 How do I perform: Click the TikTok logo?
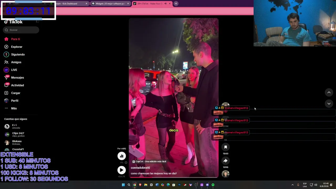(x=13, y=22)
